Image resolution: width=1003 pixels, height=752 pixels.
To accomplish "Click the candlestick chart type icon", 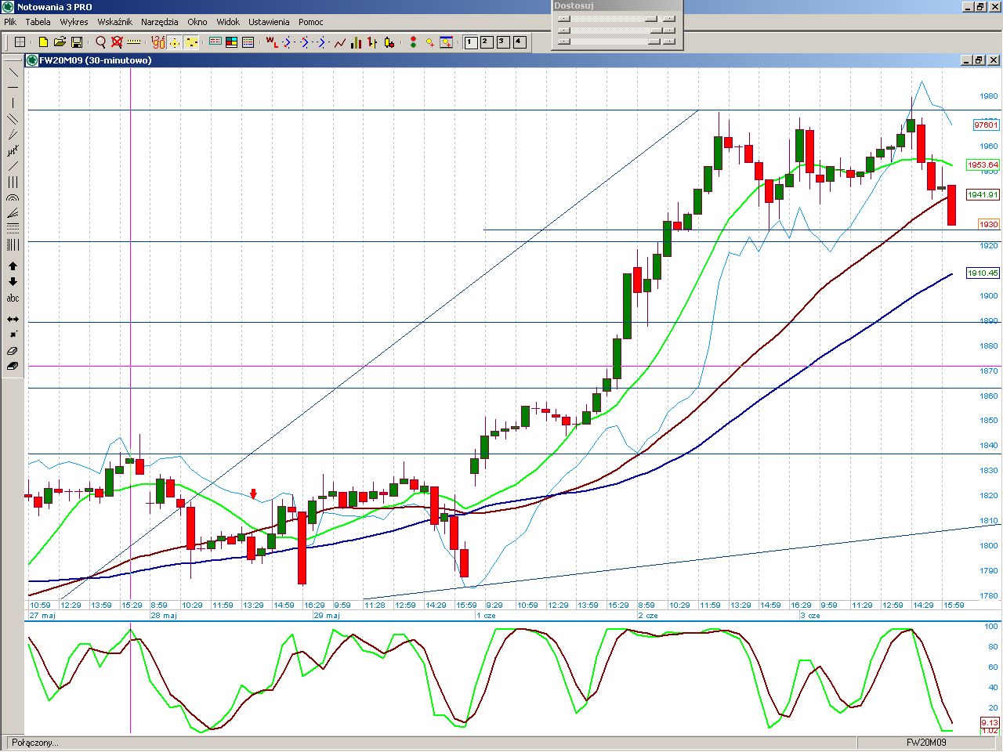I will pyautogui.click(x=389, y=42).
